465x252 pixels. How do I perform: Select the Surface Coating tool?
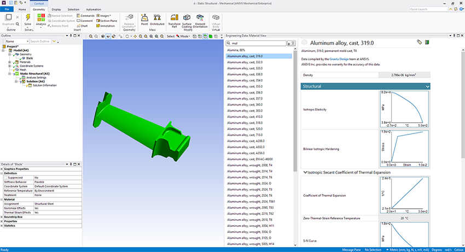pyautogui.click(x=187, y=21)
